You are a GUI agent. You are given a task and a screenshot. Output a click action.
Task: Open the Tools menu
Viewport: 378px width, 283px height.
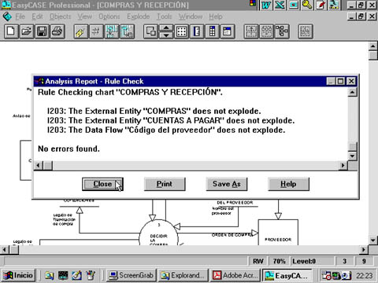point(165,17)
